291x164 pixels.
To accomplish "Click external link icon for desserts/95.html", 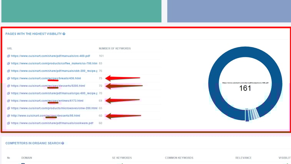I will [x=8, y=116].
